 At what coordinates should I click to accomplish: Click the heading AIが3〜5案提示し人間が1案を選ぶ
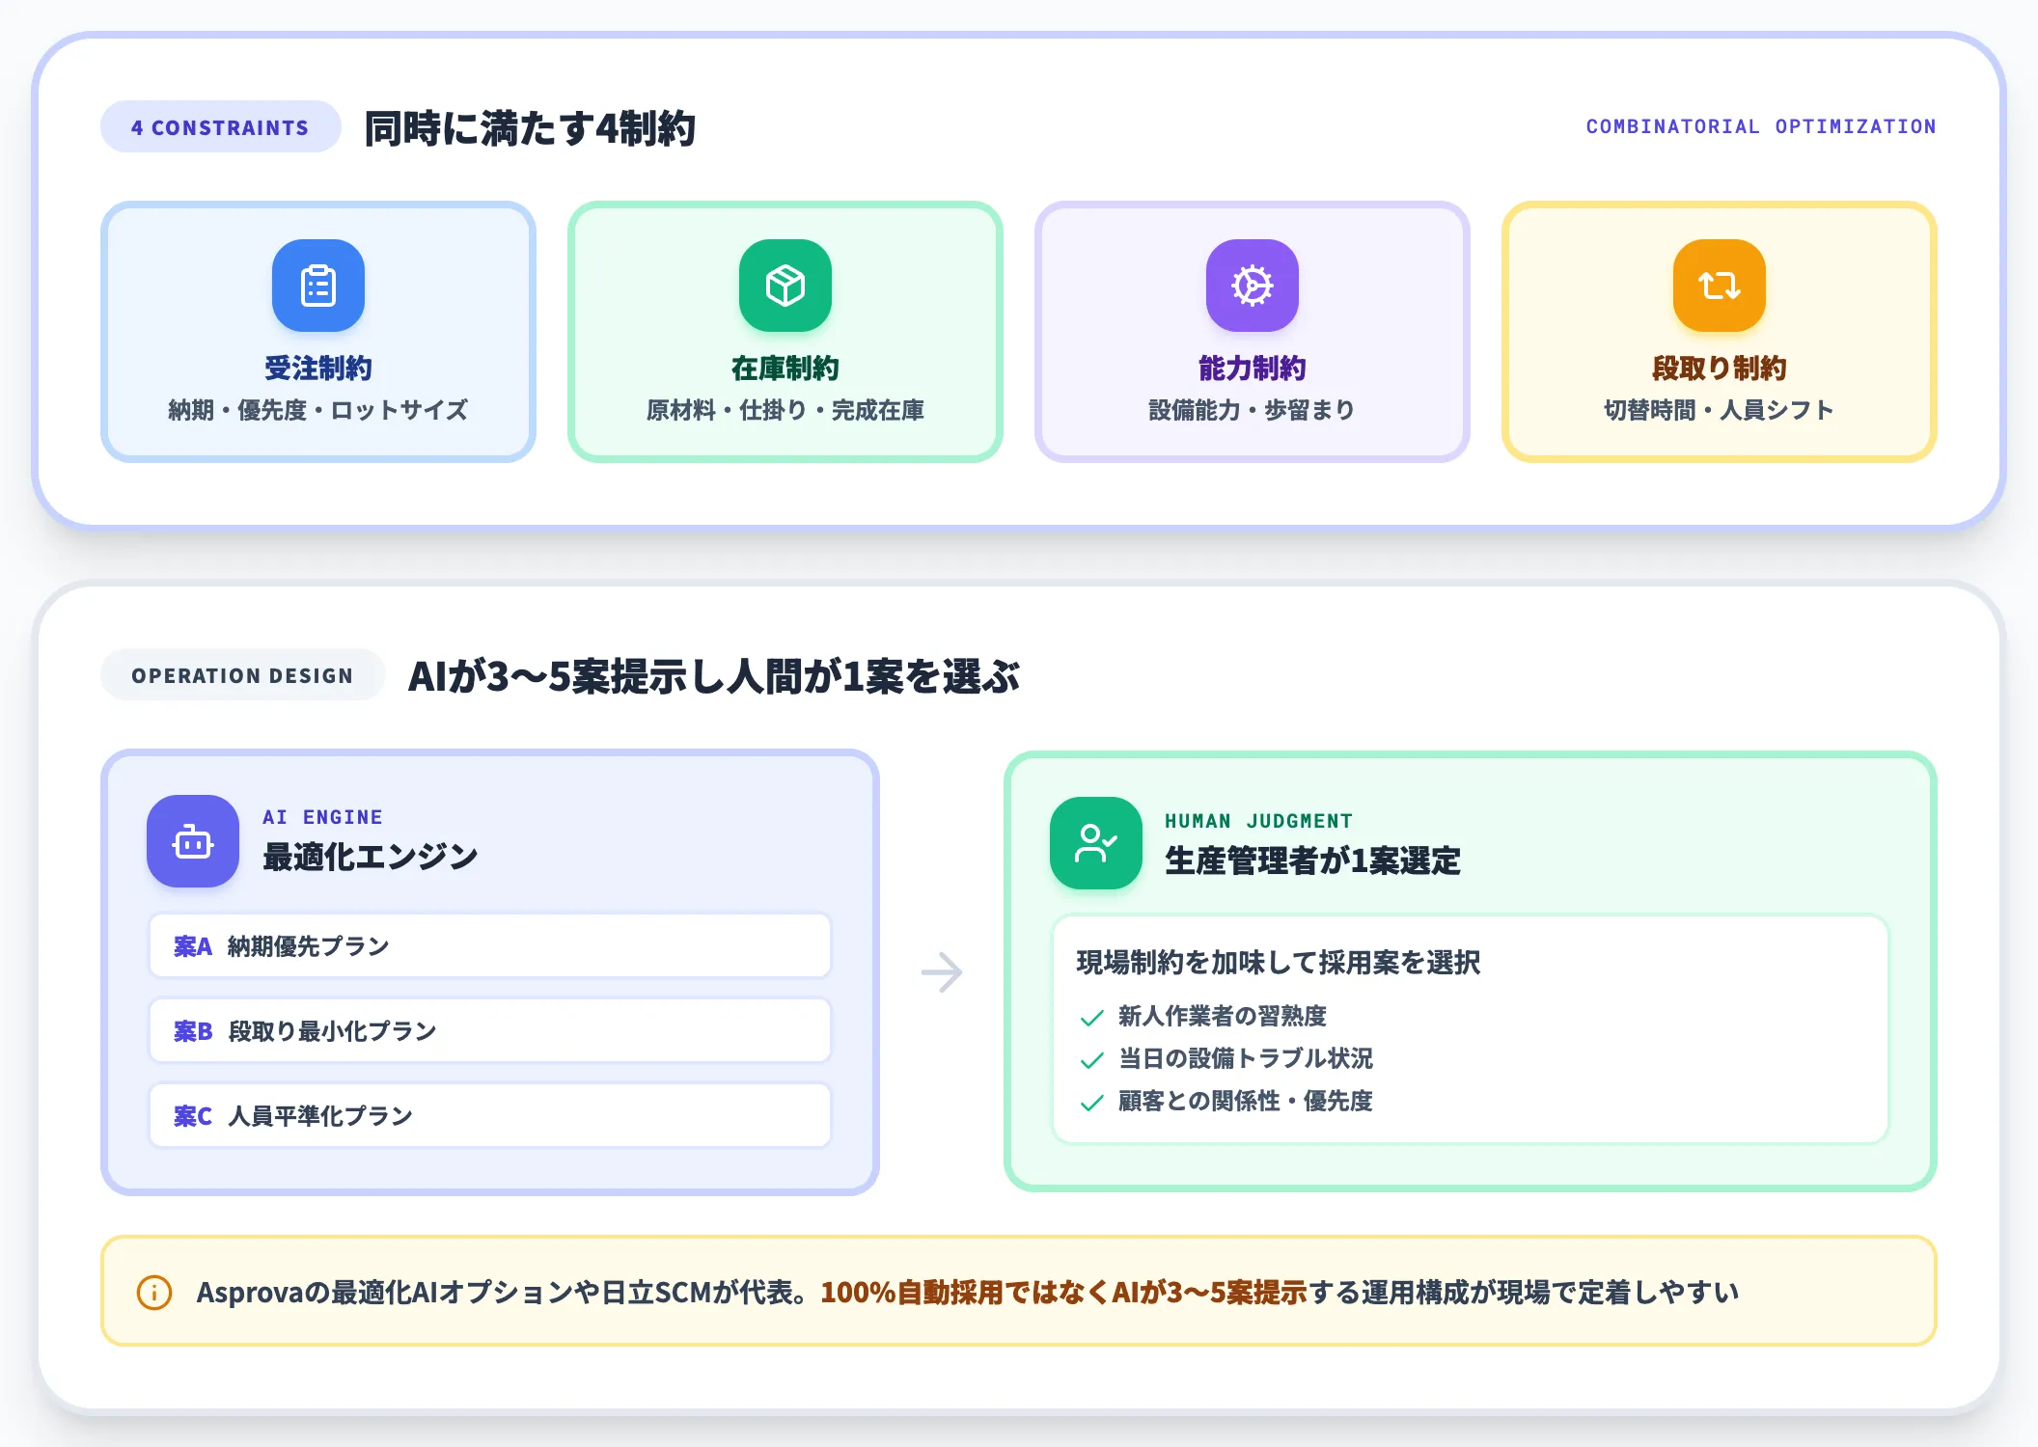714,676
